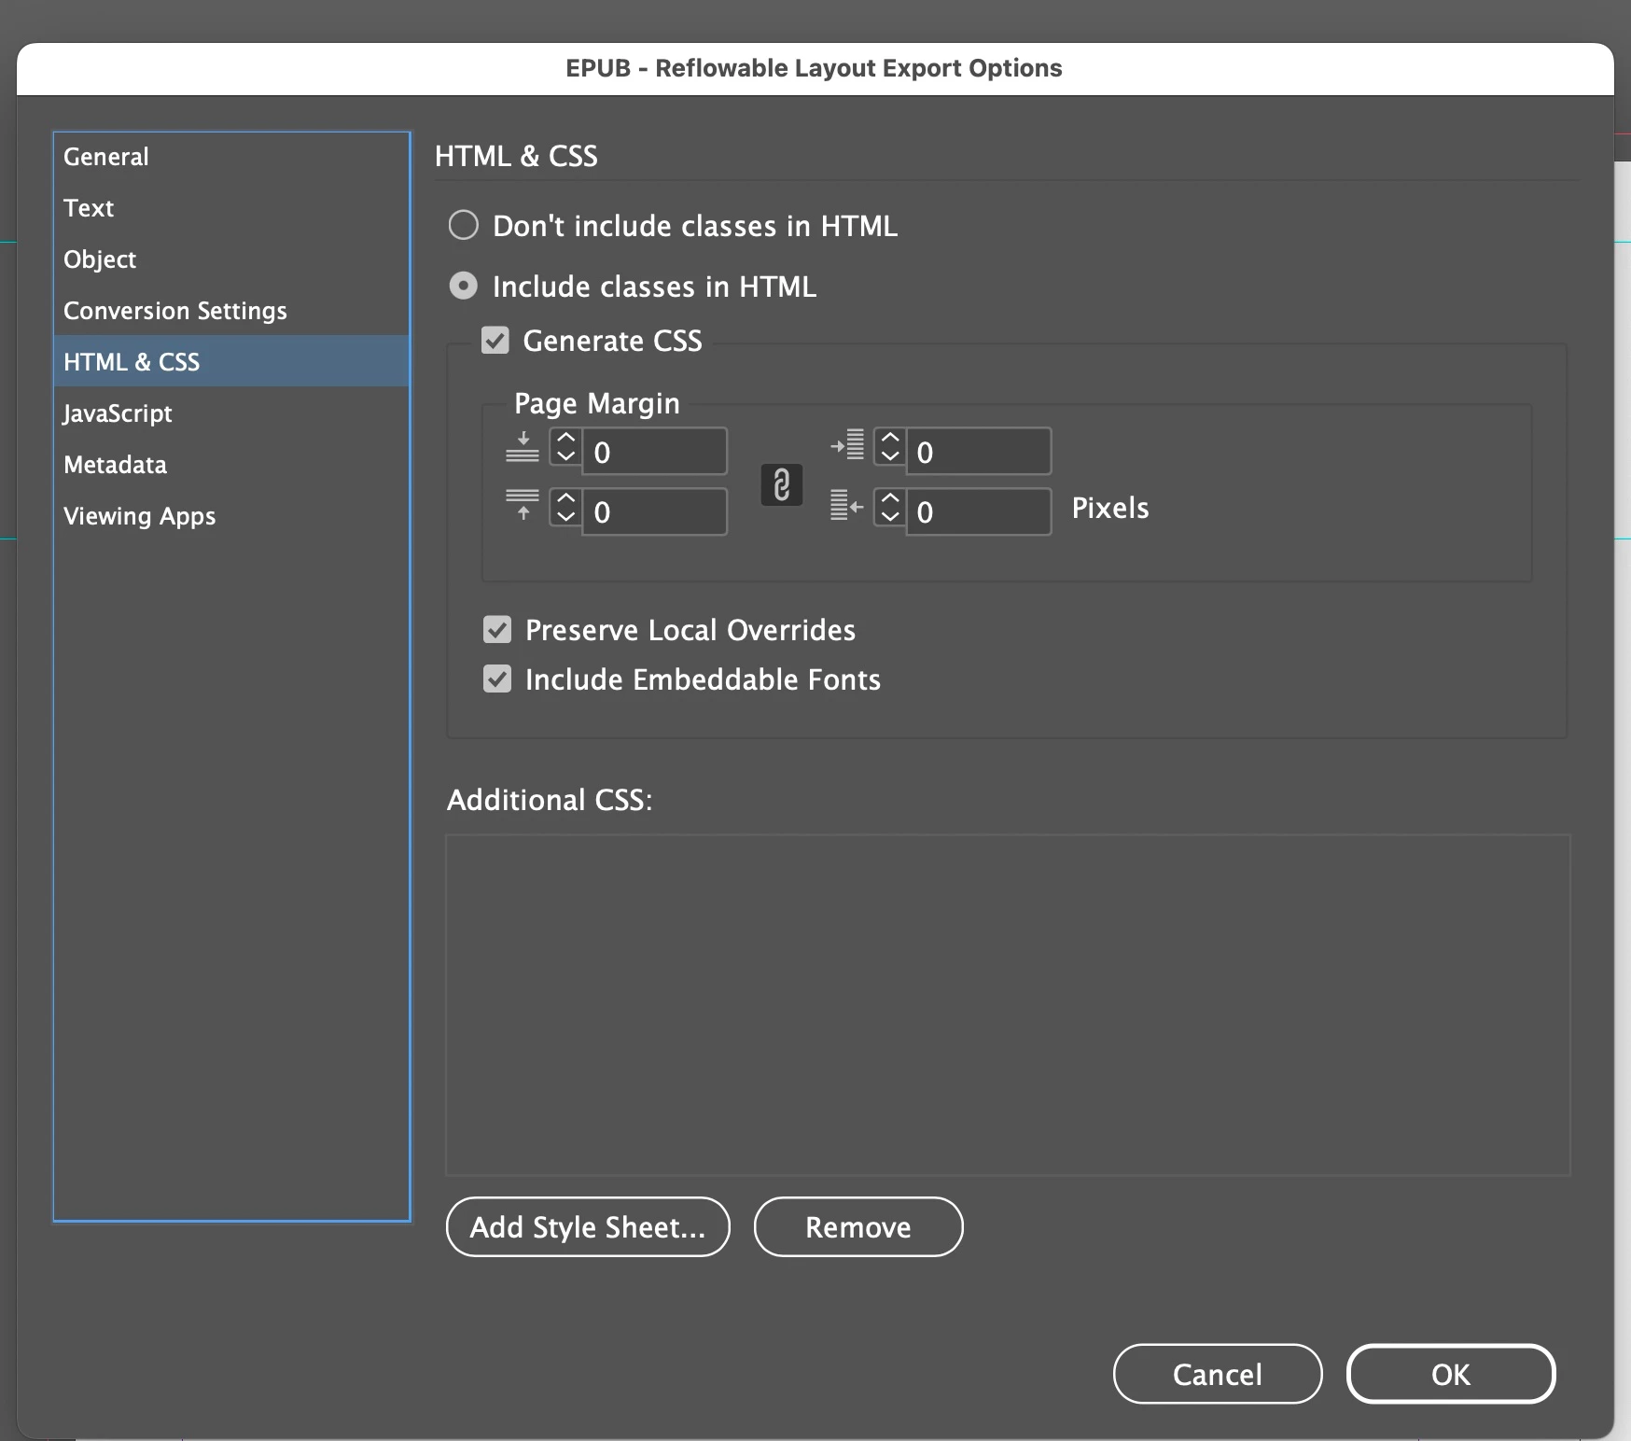Uncheck Generate CSS checkbox
Image resolution: width=1631 pixels, height=1441 pixels.
pos(495,341)
